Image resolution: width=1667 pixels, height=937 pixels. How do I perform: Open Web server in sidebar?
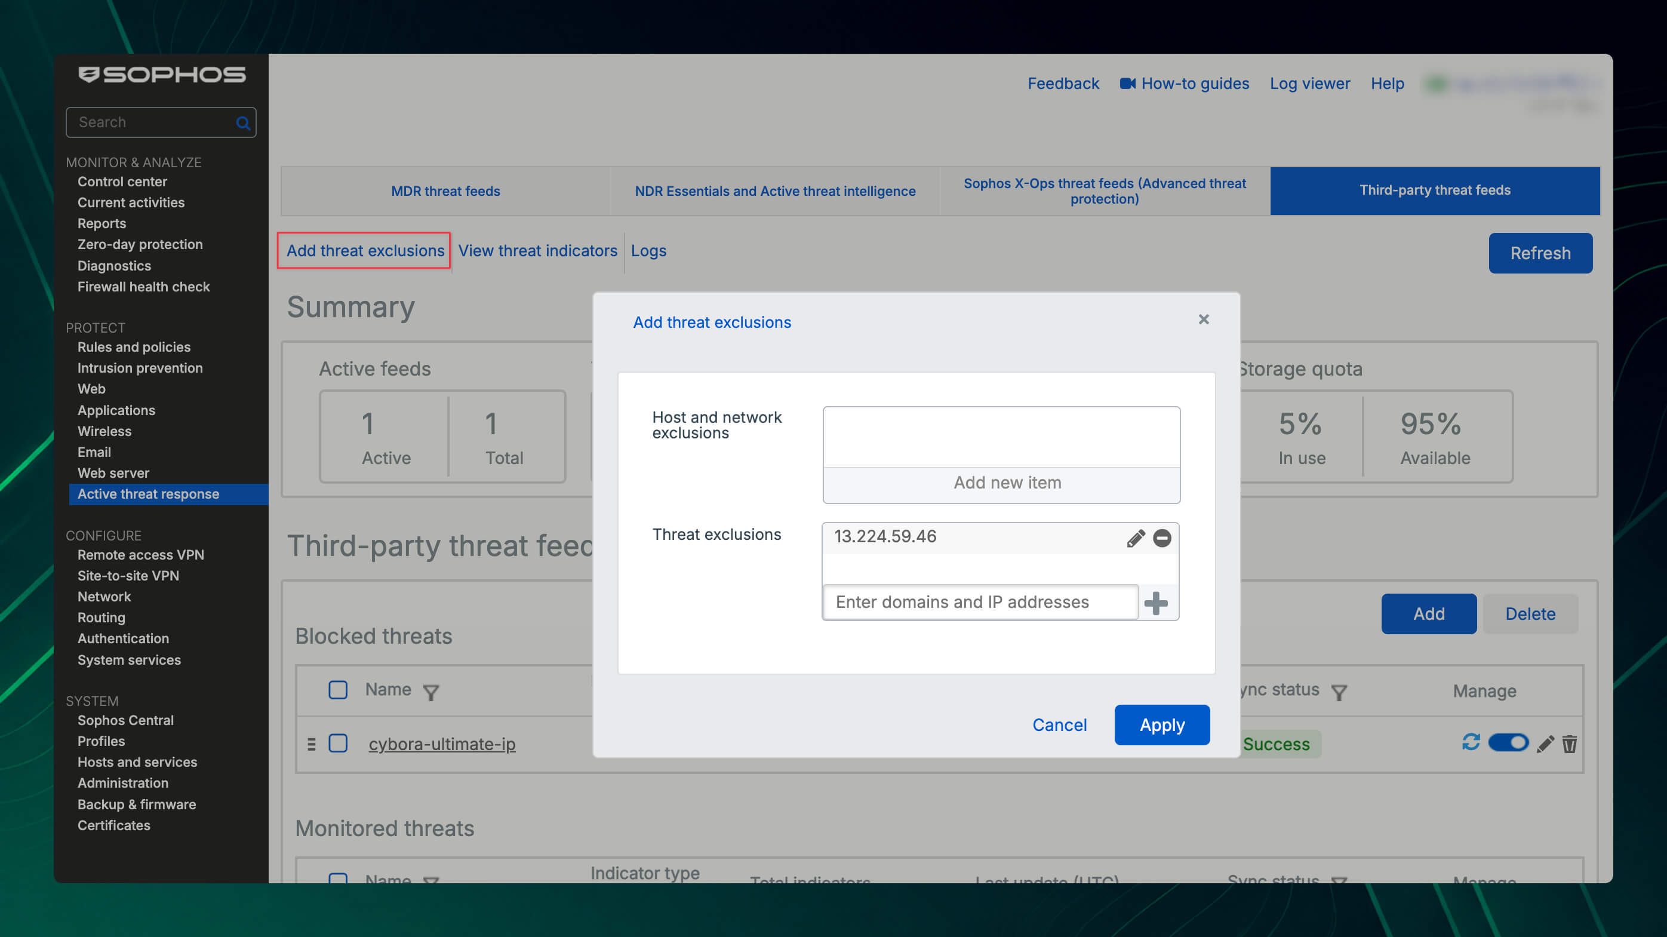(113, 473)
